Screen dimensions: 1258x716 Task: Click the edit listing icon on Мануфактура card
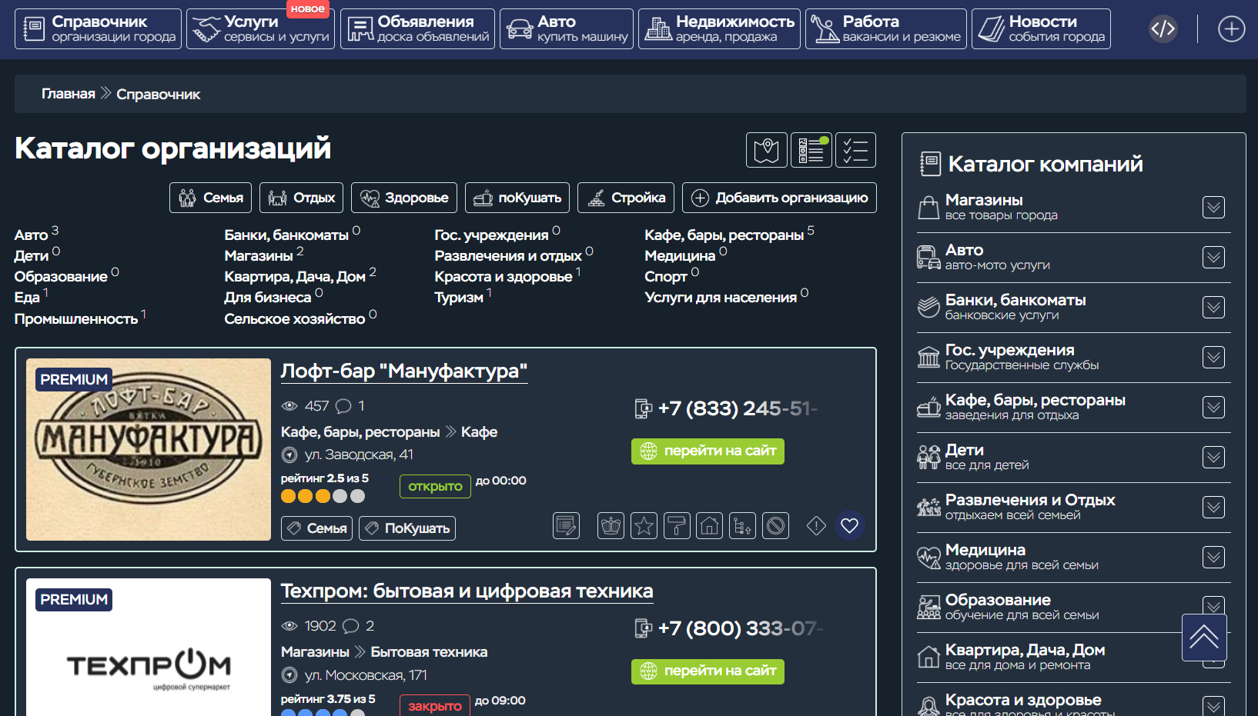point(566,526)
